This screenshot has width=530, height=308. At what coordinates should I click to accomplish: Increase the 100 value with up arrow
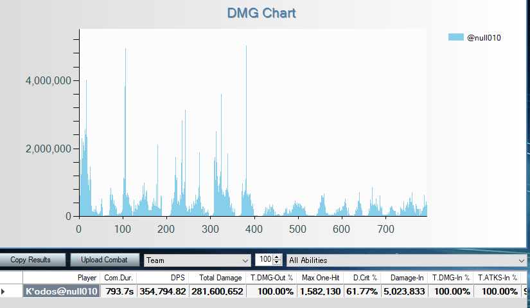coord(277,257)
